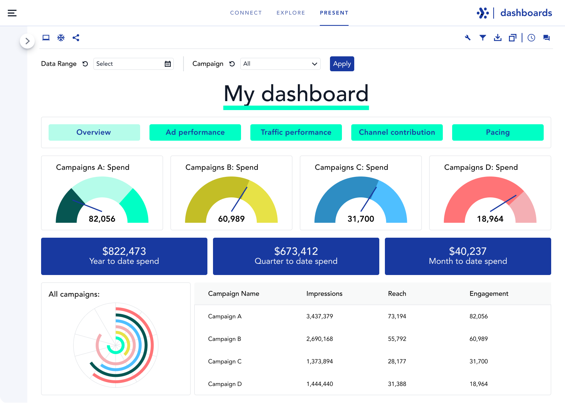Click the Apply button
The width and height of the screenshot is (565, 403).
click(342, 64)
